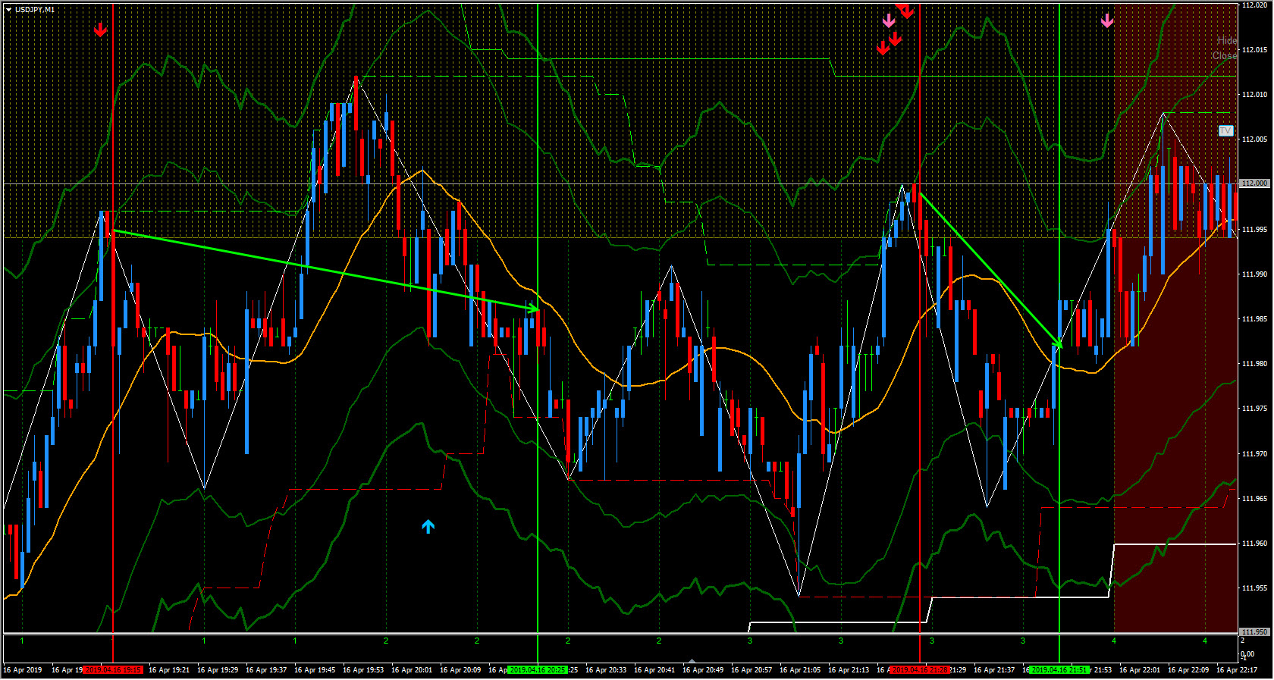
Task: Click the 16 Apr 22:17 time label
Action: pos(1238,670)
